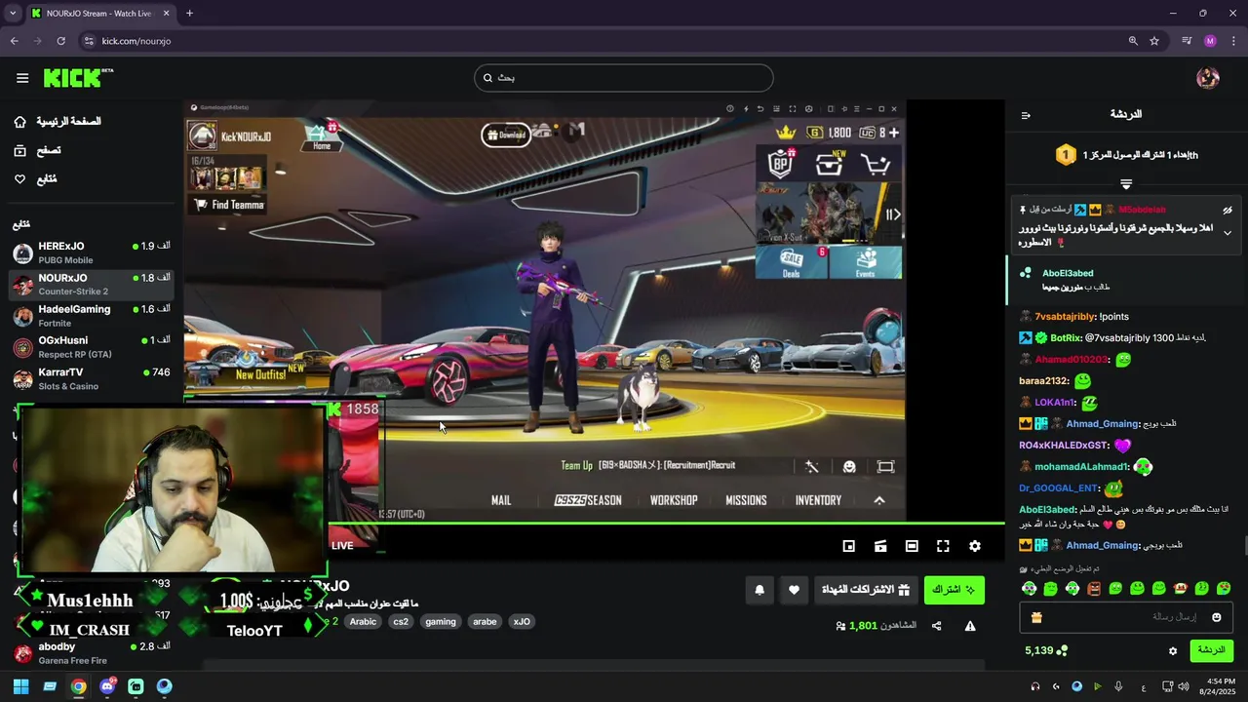
Task: Open the emoji picker in chat input
Action: pyautogui.click(x=1216, y=617)
